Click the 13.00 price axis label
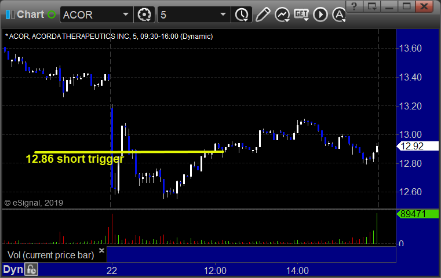Screen dimensions: 441x278 point(410,134)
